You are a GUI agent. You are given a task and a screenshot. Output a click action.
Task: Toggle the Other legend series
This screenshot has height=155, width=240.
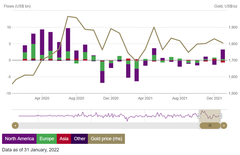tap(79, 139)
